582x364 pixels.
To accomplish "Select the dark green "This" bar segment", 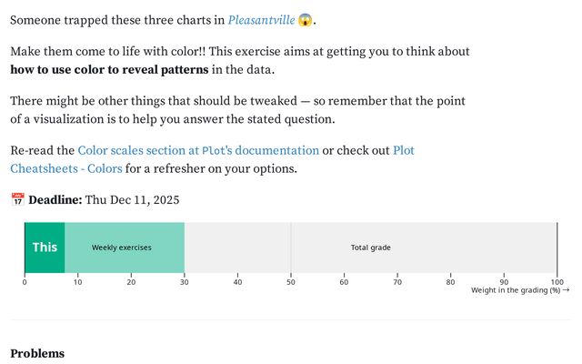I will (x=45, y=248).
